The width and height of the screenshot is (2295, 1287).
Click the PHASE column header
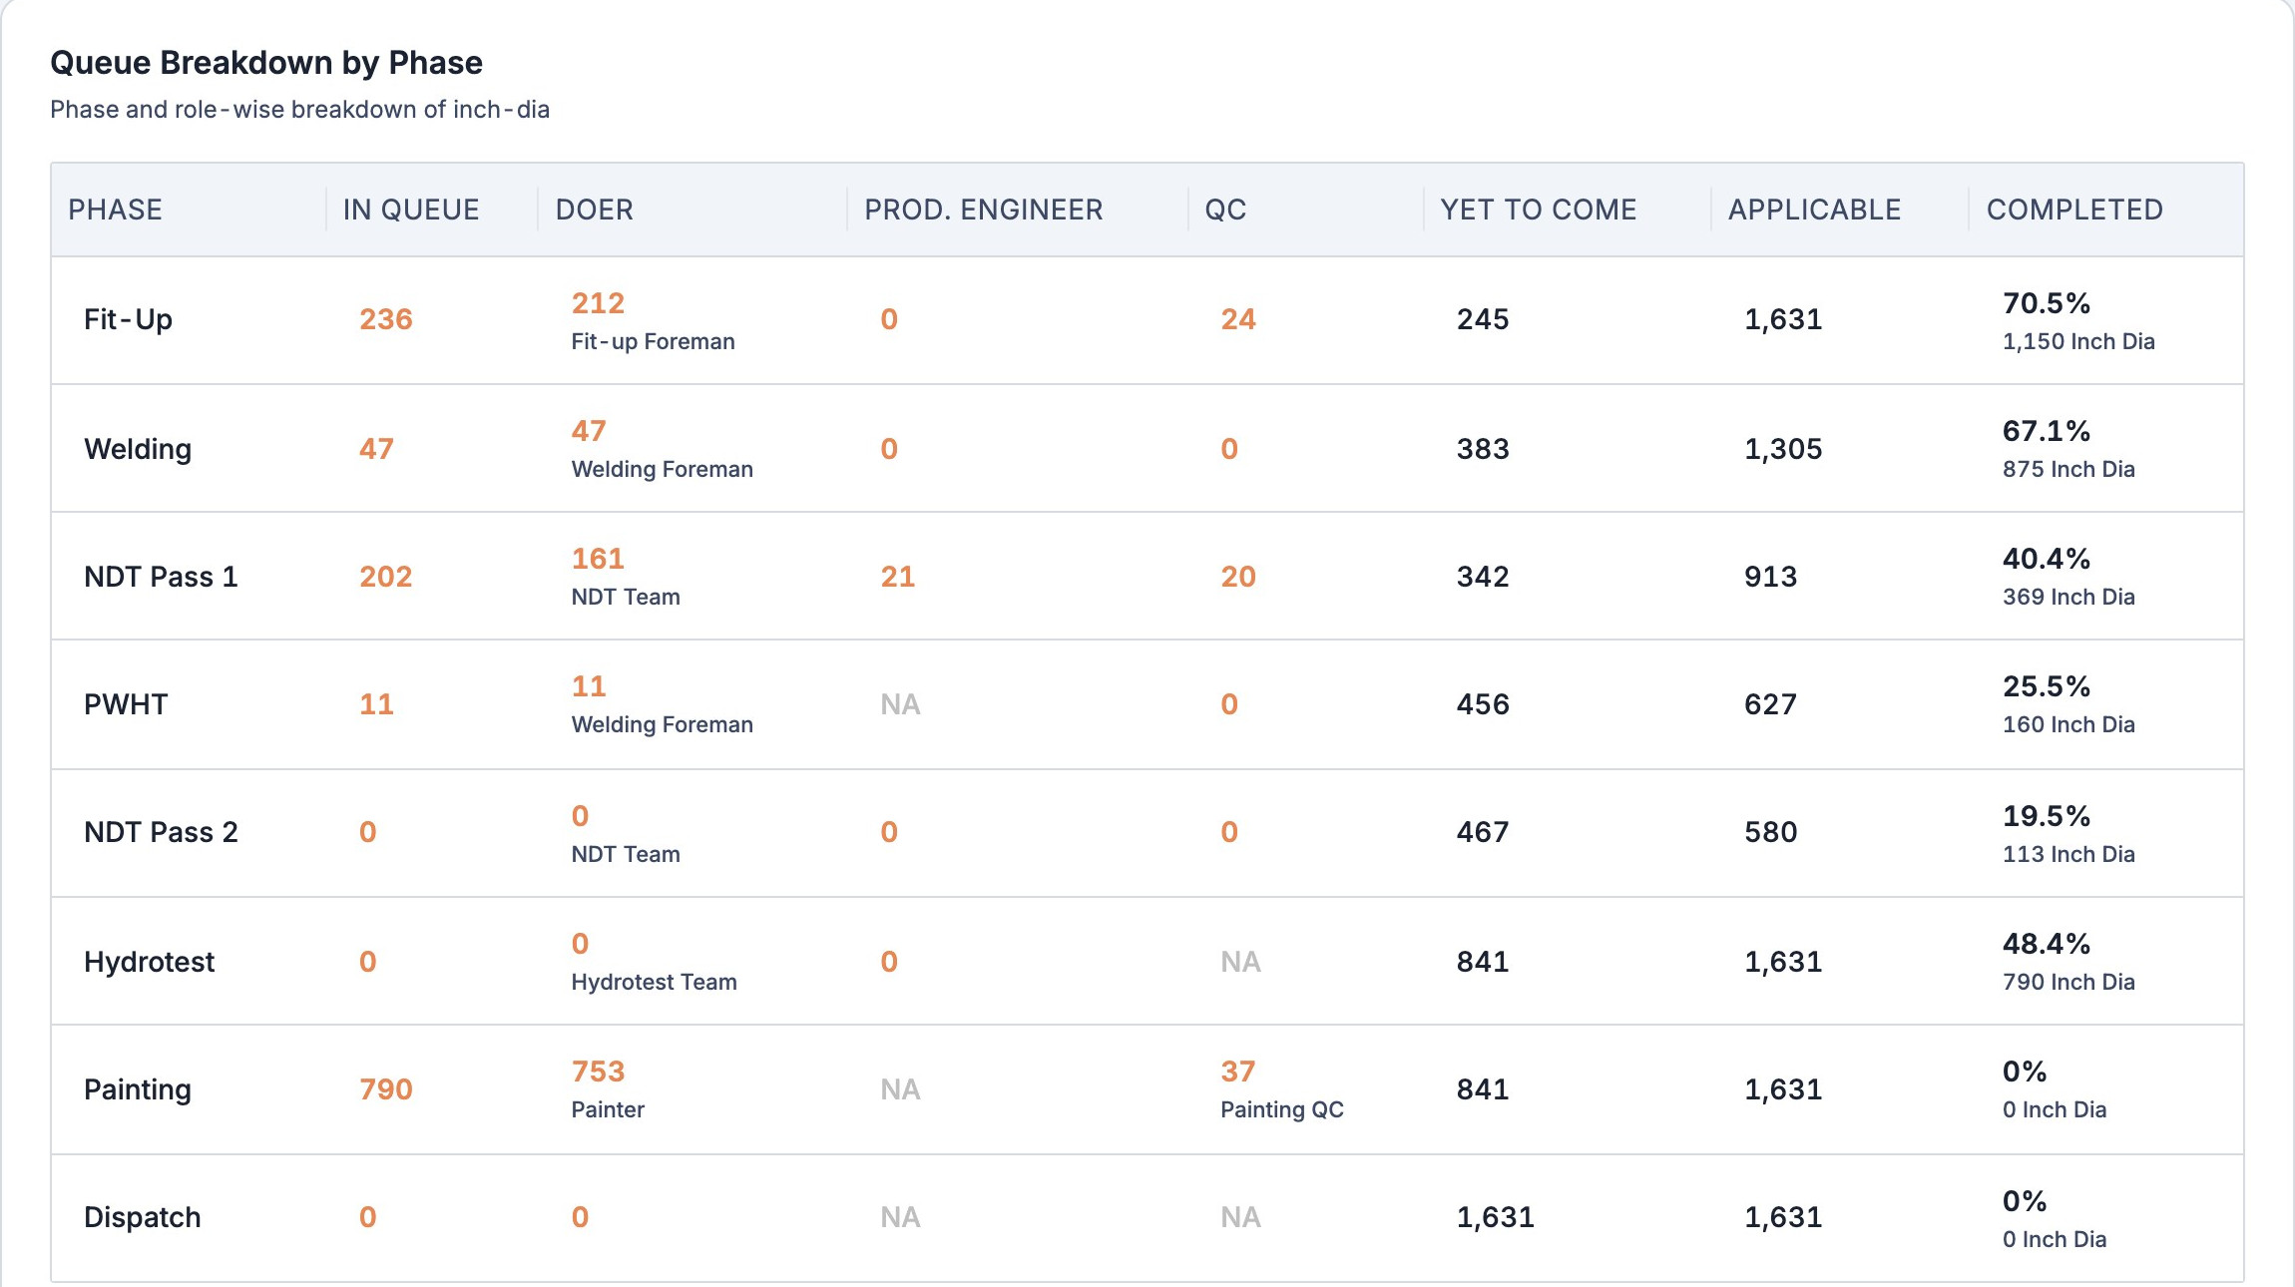coord(115,210)
